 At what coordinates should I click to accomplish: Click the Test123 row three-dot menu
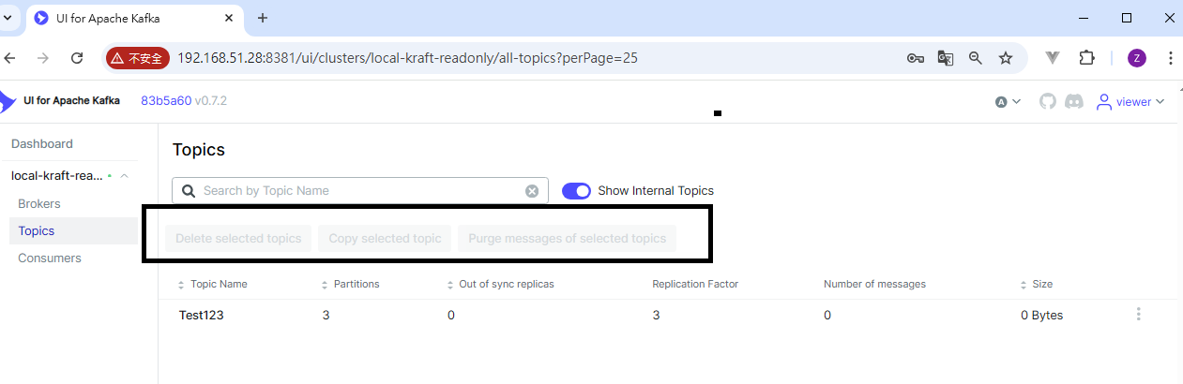1138,315
